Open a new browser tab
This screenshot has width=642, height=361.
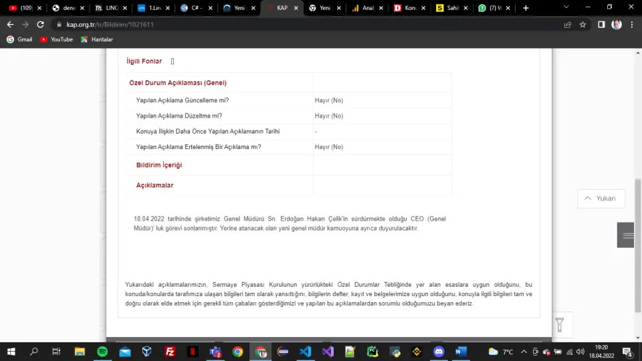click(x=526, y=8)
